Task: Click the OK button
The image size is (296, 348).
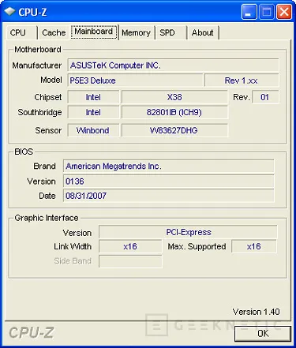Action: coord(263,334)
